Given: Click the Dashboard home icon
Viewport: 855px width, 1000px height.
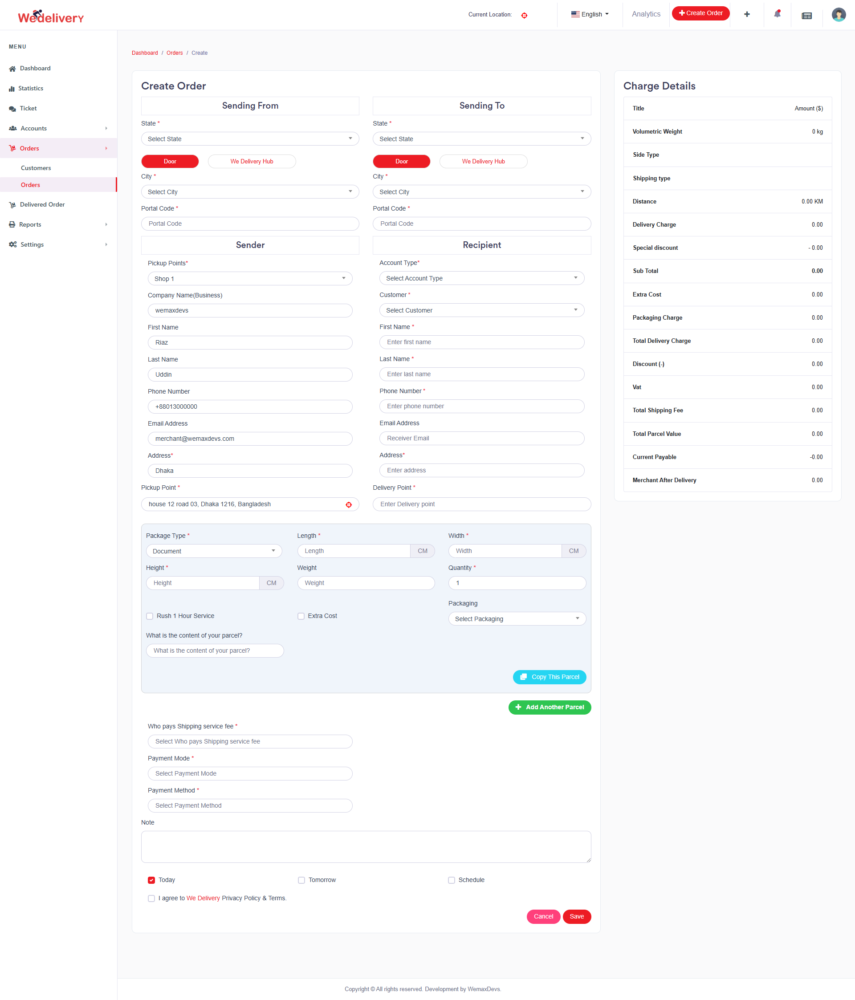Looking at the screenshot, I should (12, 69).
